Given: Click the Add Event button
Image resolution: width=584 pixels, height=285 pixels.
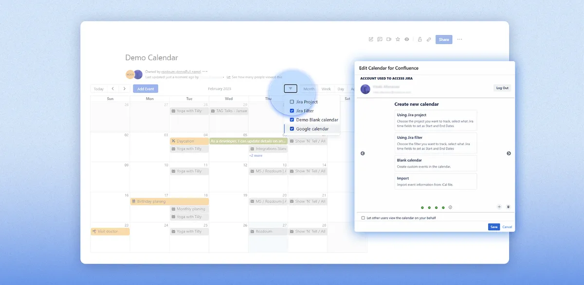Looking at the screenshot, I should coord(146,89).
